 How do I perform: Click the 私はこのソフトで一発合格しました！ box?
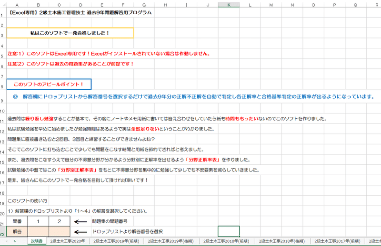[70, 33]
